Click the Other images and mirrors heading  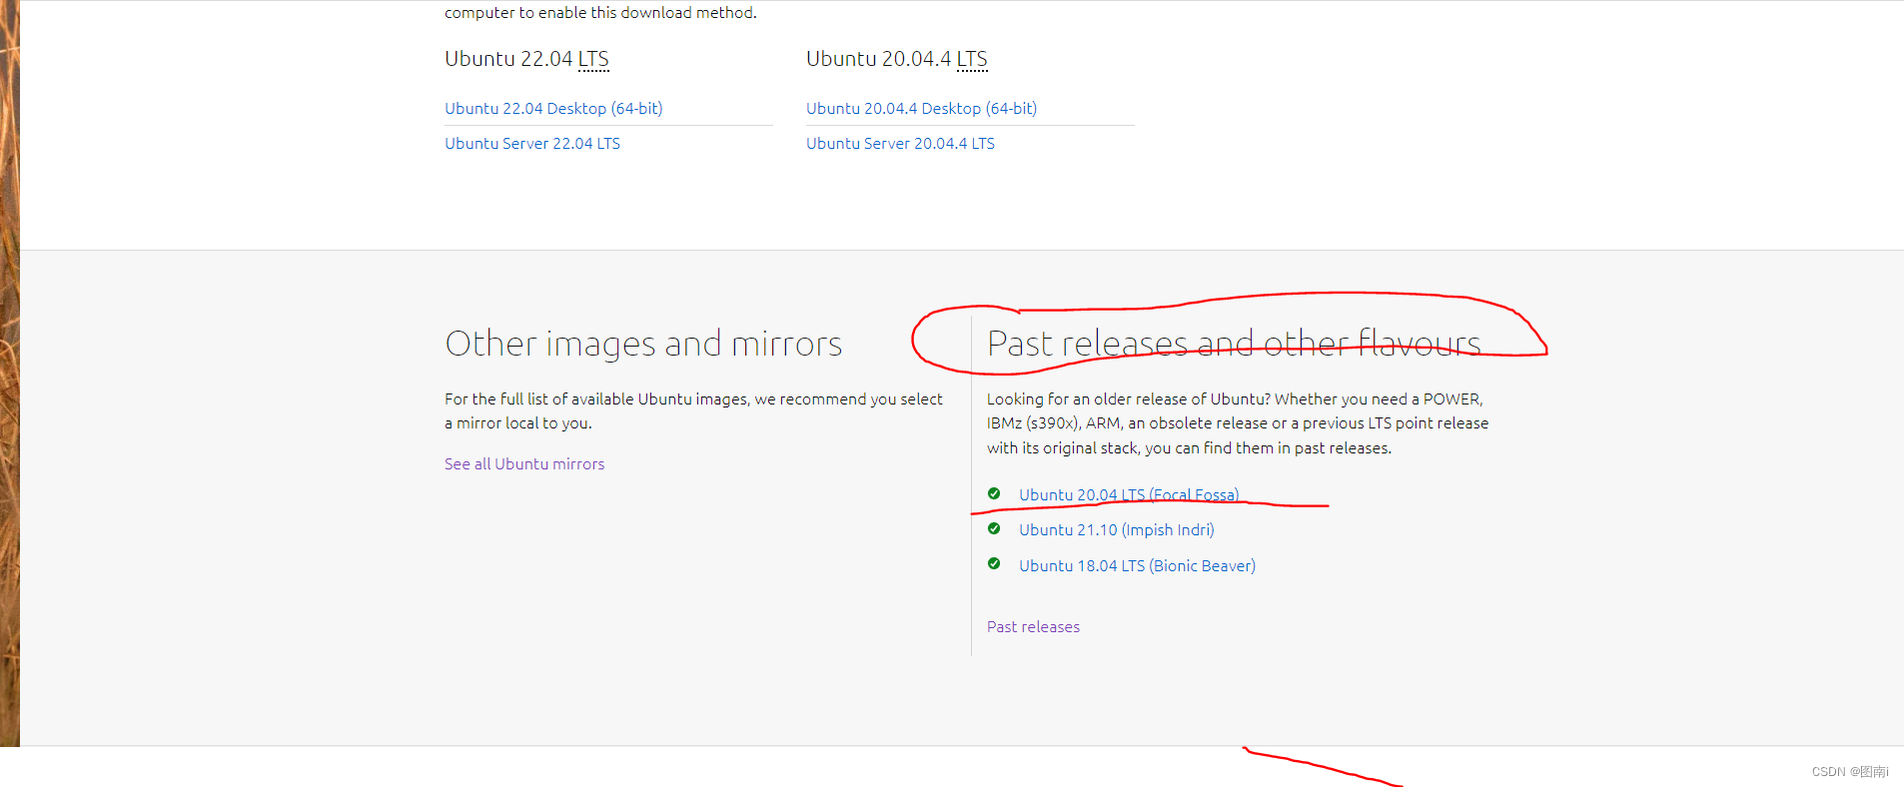coord(643,344)
